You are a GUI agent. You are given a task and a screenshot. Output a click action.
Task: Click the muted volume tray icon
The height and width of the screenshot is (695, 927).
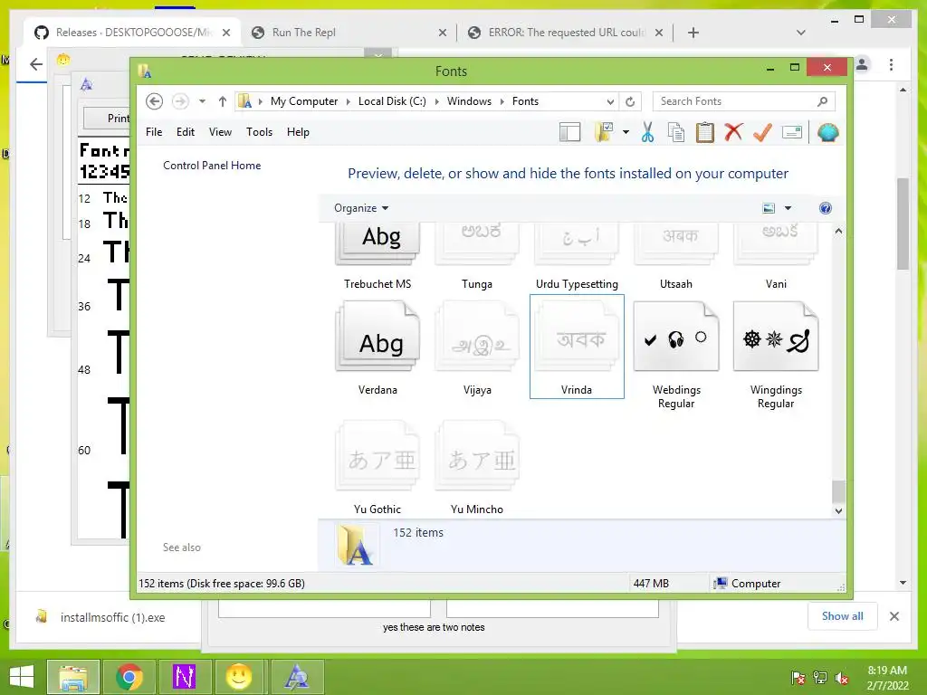click(841, 678)
